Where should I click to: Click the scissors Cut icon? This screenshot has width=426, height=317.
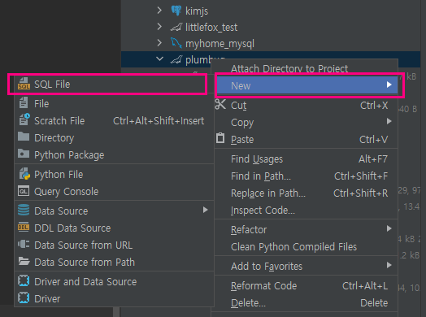click(220, 104)
